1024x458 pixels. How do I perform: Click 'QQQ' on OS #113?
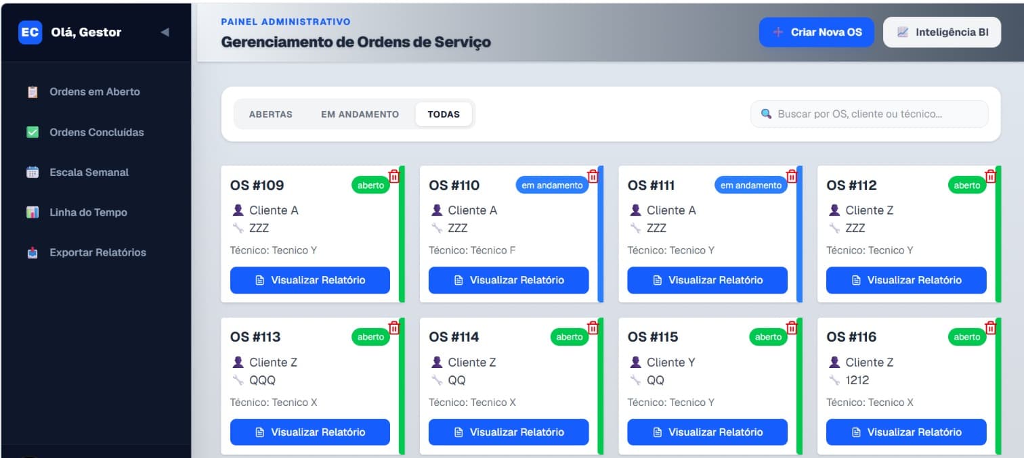click(263, 380)
